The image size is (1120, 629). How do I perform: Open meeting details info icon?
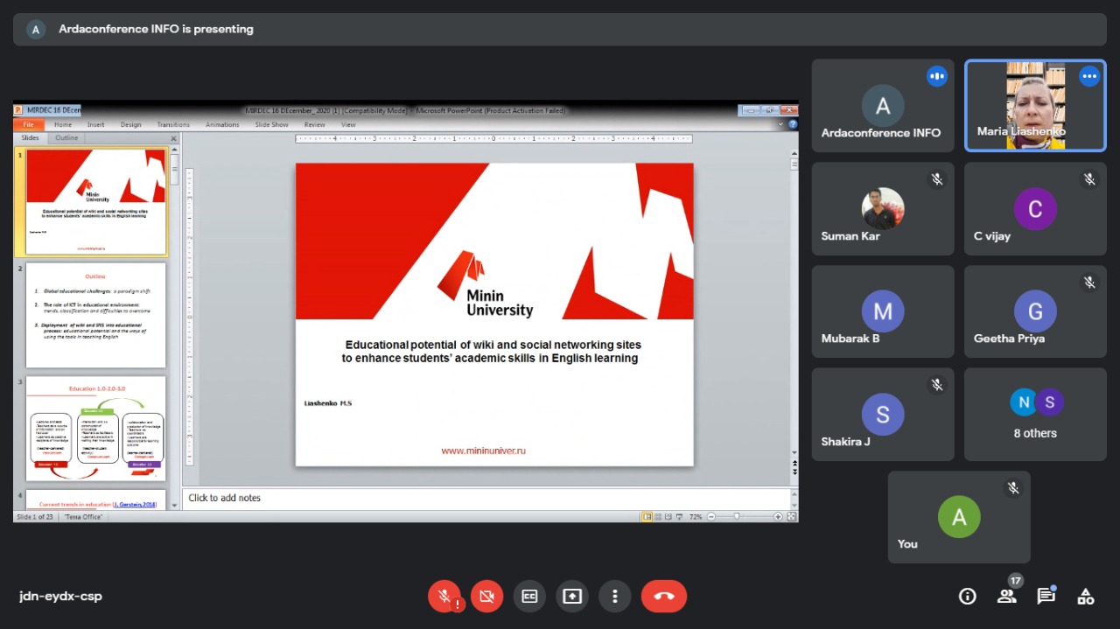[x=968, y=597]
